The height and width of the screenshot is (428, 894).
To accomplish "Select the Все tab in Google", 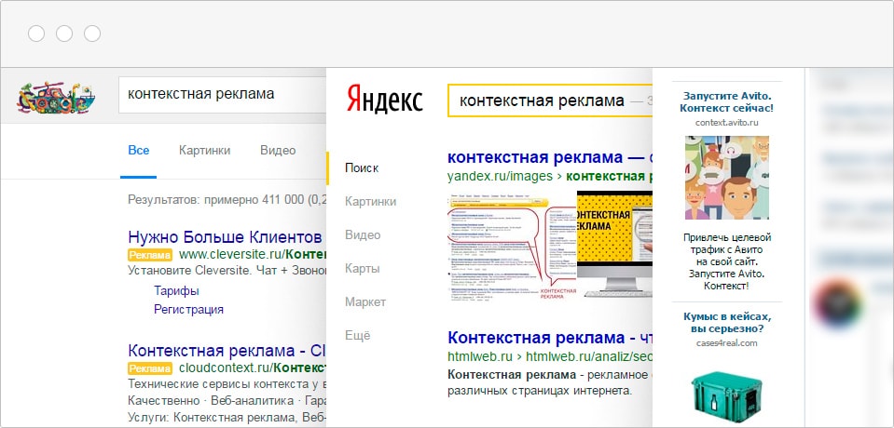I will [139, 150].
